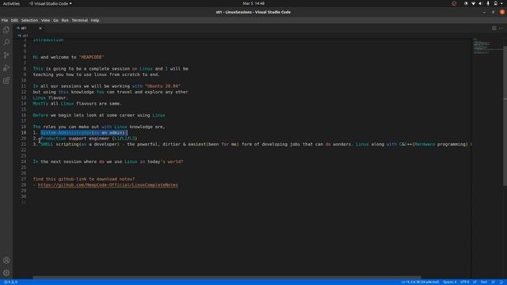The image size is (507, 285).
Task: Click line number 28 in the gutter
Action: point(24,184)
